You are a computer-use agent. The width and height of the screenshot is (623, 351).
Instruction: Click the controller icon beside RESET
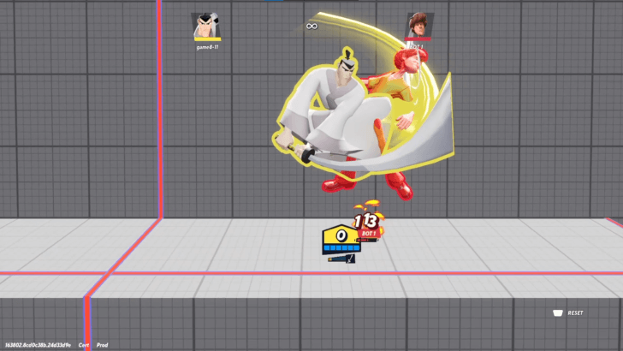[557, 312]
